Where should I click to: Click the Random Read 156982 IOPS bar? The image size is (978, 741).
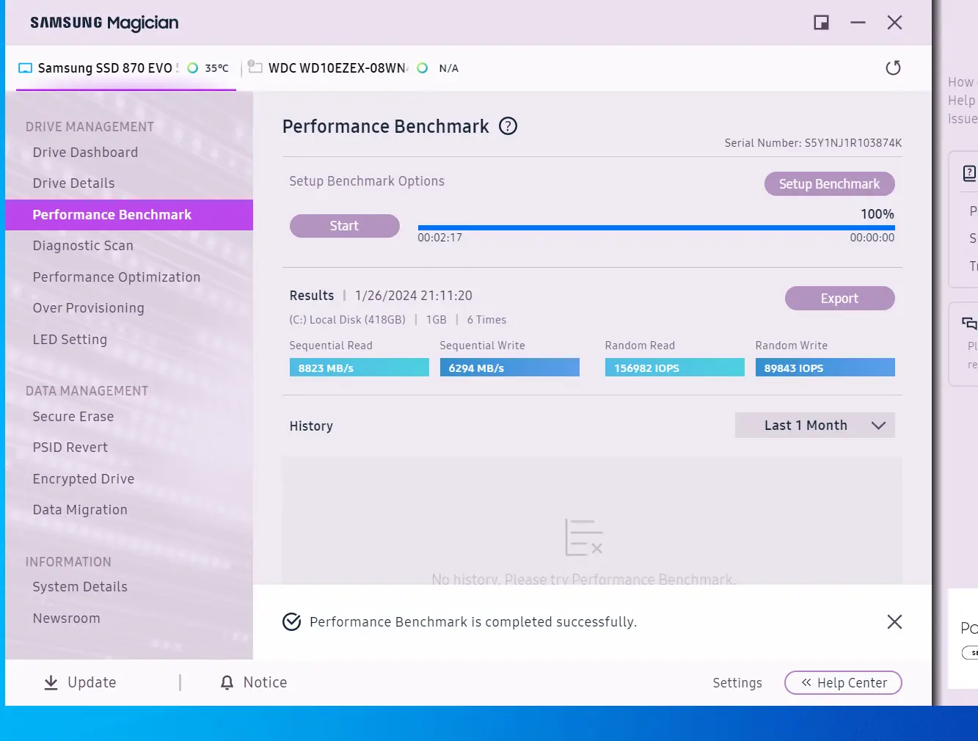click(x=674, y=368)
